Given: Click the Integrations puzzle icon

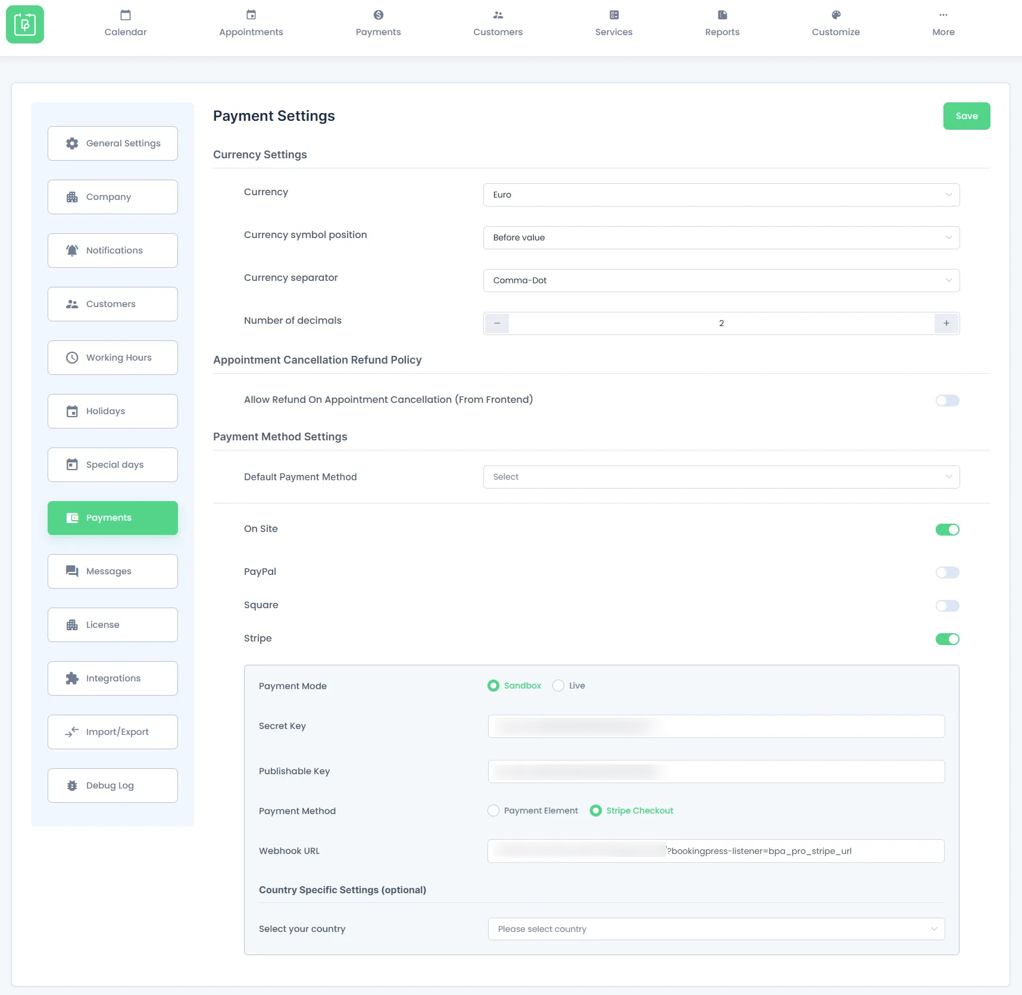Looking at the screenshot, I should [x=72, y=678].
